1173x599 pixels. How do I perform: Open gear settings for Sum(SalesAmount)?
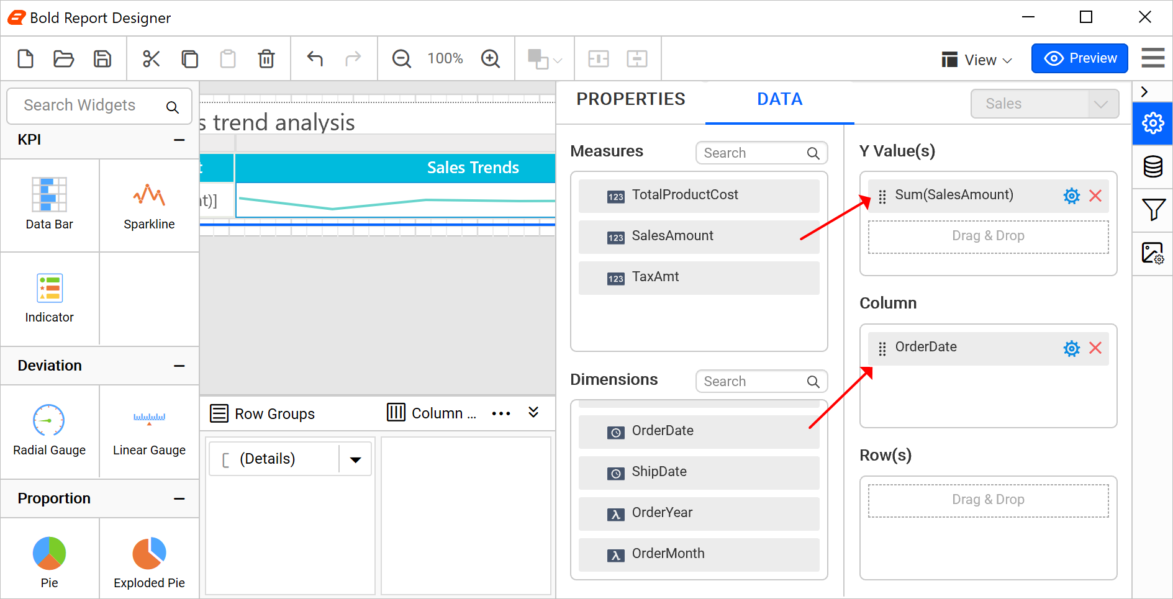click(1071, 195)
